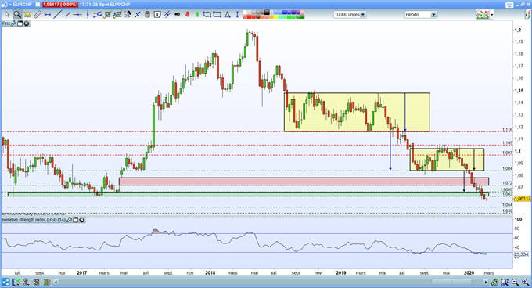Open the info icon beside EURCHF
This screenshot has height=288, width=532.
click(38, 5)
